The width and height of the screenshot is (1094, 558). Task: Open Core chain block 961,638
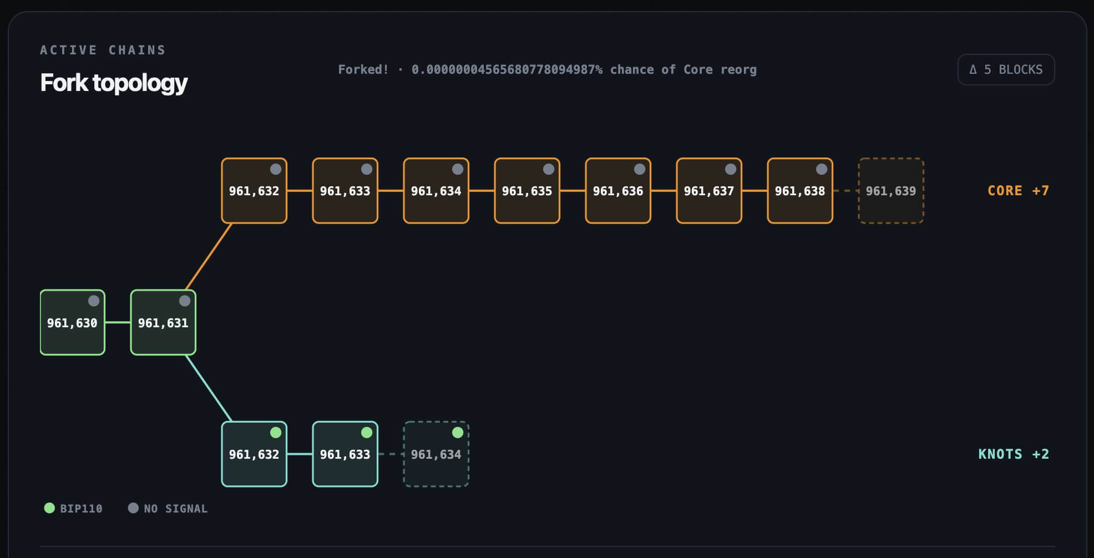point(800,191)
